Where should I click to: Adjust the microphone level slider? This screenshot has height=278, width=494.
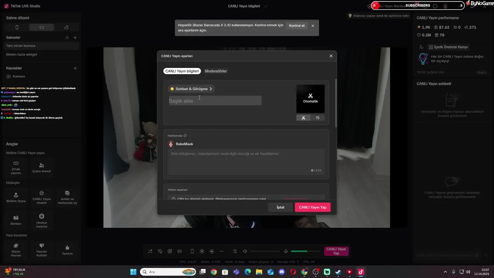306,251
